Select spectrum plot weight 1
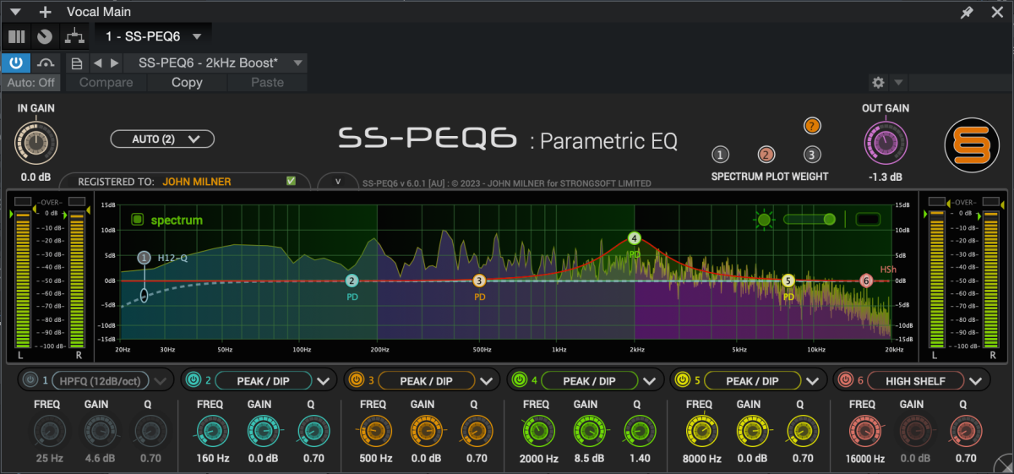The image size is (1014, 474). [720, 155]
